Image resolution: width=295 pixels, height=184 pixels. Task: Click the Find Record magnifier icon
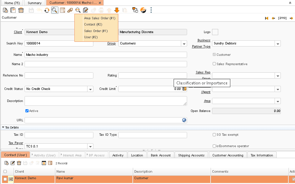point(55,10)
